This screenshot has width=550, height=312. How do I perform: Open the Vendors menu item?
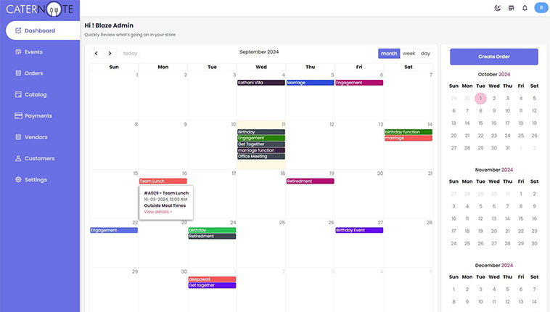35,137
